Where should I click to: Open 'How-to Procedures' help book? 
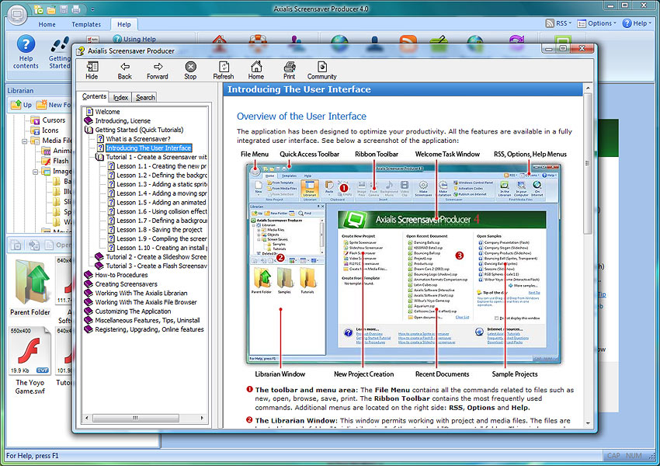121,275
